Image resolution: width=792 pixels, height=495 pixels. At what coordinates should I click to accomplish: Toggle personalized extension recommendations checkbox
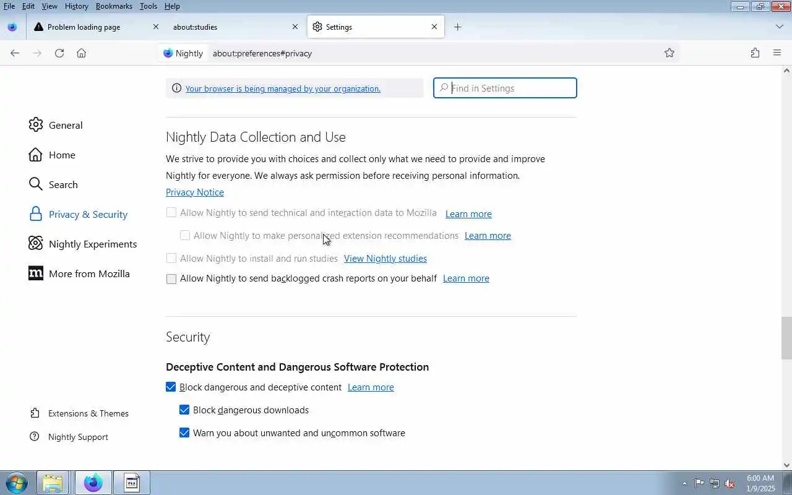coord(185,235)
